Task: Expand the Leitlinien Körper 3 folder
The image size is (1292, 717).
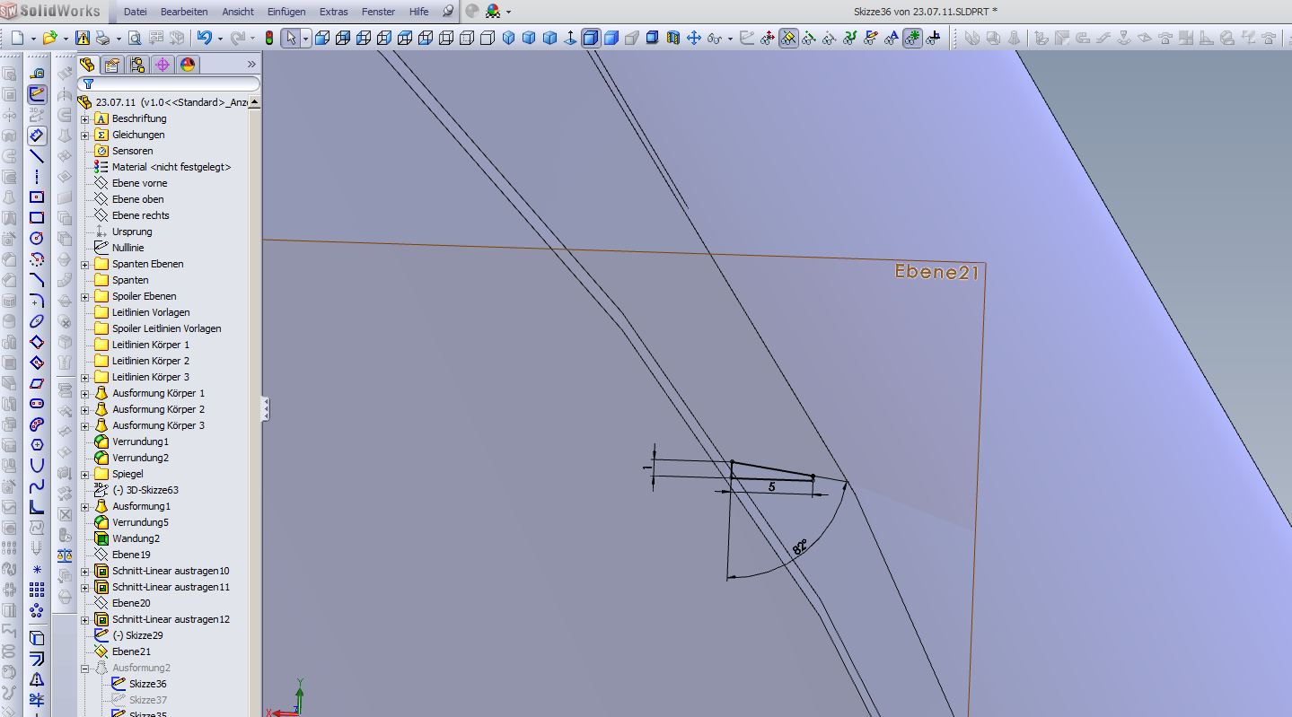Action: pos(85,378)
